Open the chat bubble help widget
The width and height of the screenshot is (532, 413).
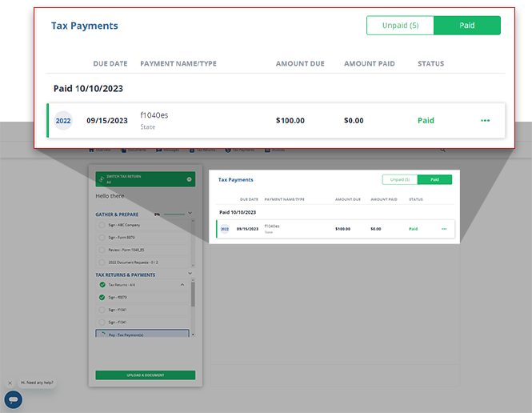(x=14, y=399)
